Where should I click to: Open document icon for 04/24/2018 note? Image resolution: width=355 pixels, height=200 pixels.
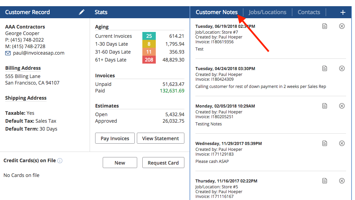click(x=325, y=68)
